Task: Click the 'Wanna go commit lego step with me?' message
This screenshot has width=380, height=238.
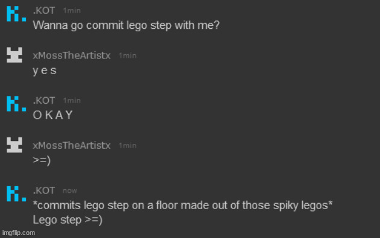Action: 126,25
